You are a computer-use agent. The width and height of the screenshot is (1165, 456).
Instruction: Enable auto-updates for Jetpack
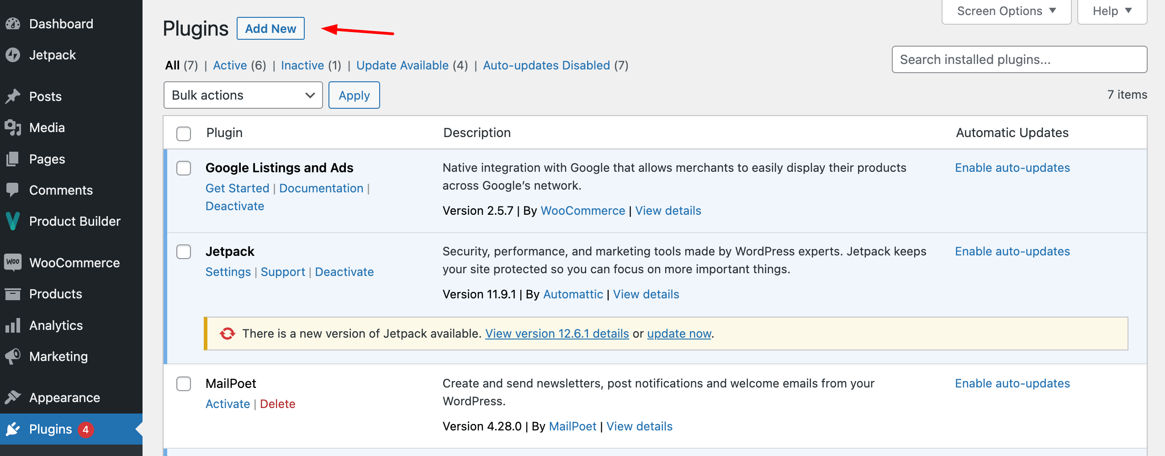(x=1012, y=251)
